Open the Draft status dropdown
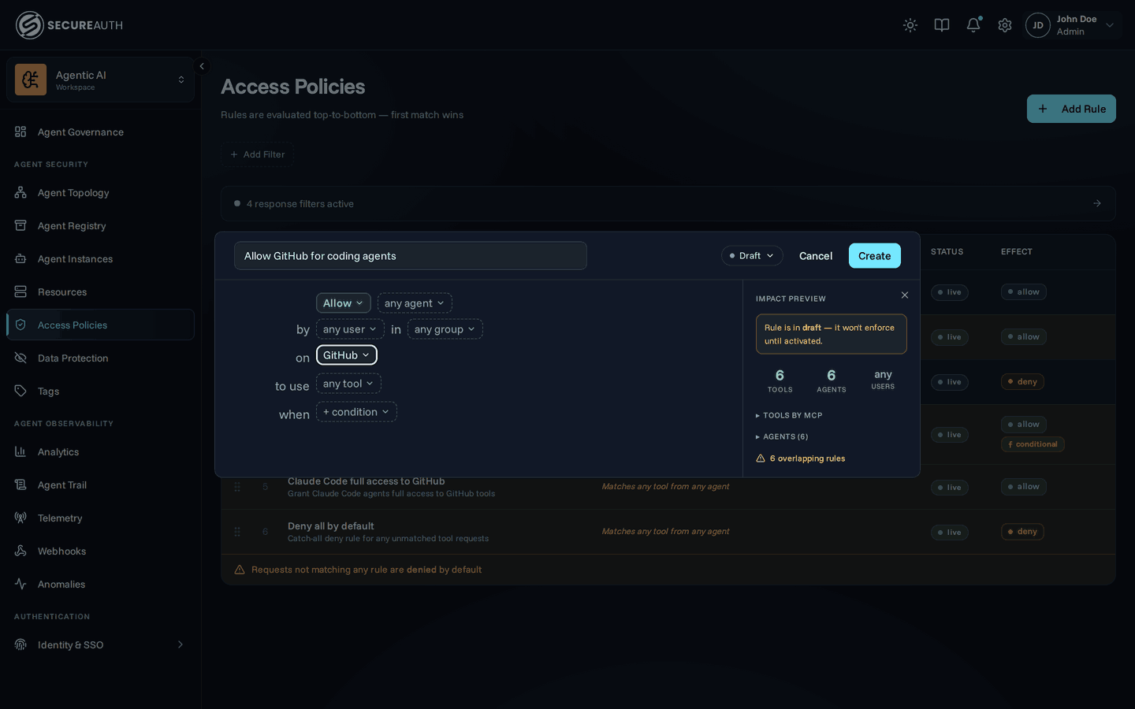Screen dimensions: 1135x709 (x=752, y=255)
